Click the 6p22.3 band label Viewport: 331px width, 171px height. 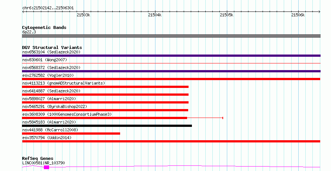[x=29, y=32]
